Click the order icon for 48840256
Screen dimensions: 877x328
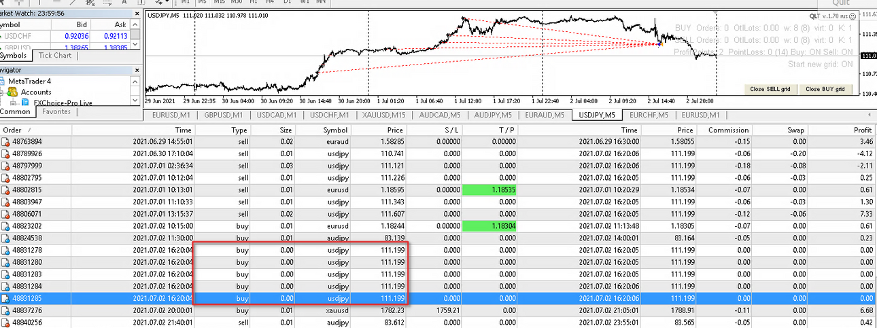[6, 323]
